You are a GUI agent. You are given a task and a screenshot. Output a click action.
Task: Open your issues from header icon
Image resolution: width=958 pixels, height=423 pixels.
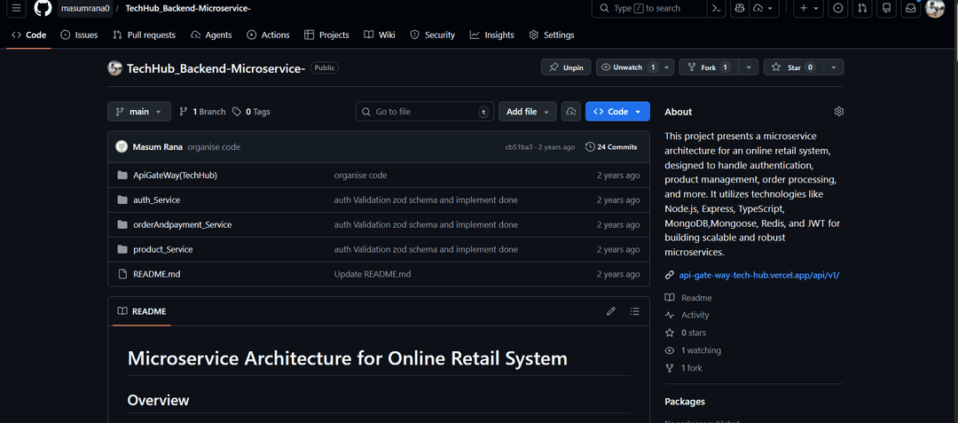point(838,9)
